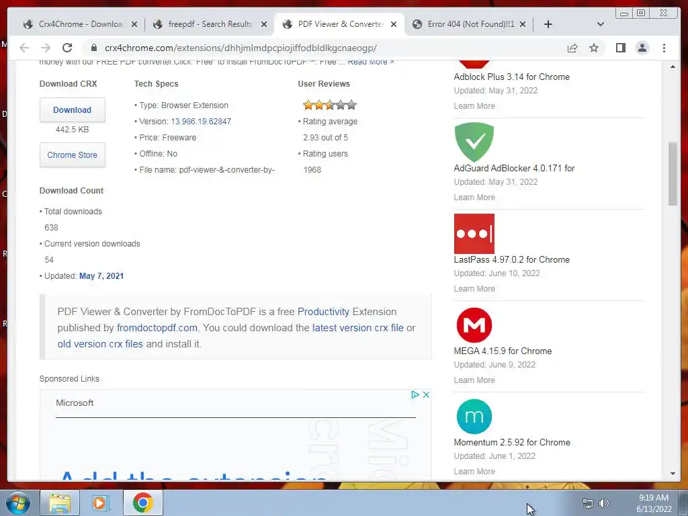Image resolution: width=688 pixels, height=516 pixels.
Task: Open the Chrome profile avatar
Action: coord(642,48)
